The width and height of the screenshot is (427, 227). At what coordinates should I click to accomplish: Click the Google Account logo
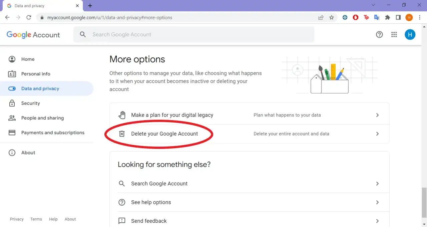coord(33,35)
